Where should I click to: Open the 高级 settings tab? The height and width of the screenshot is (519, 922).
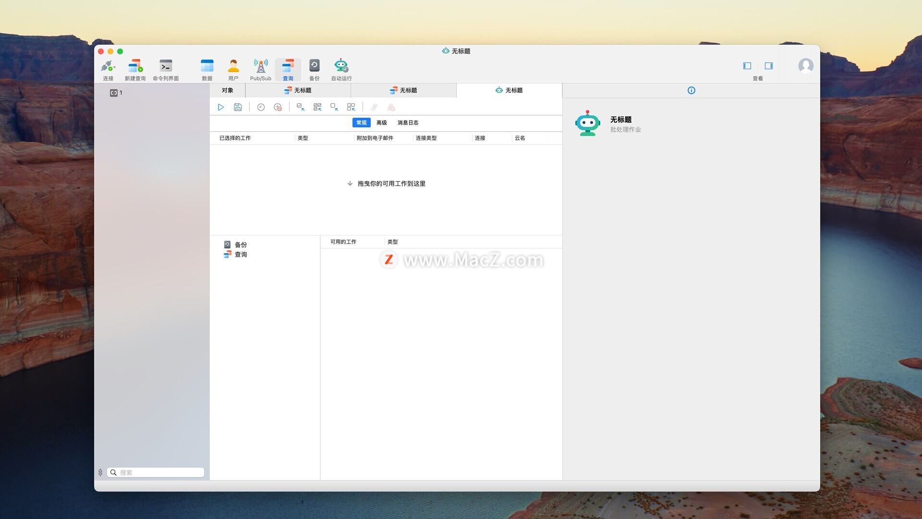(381, 123)
